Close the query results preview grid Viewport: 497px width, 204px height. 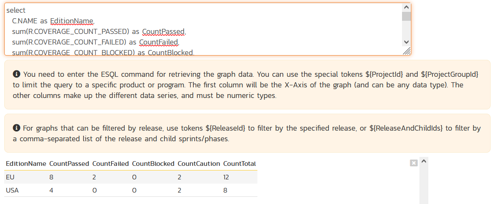click(414, 163)
